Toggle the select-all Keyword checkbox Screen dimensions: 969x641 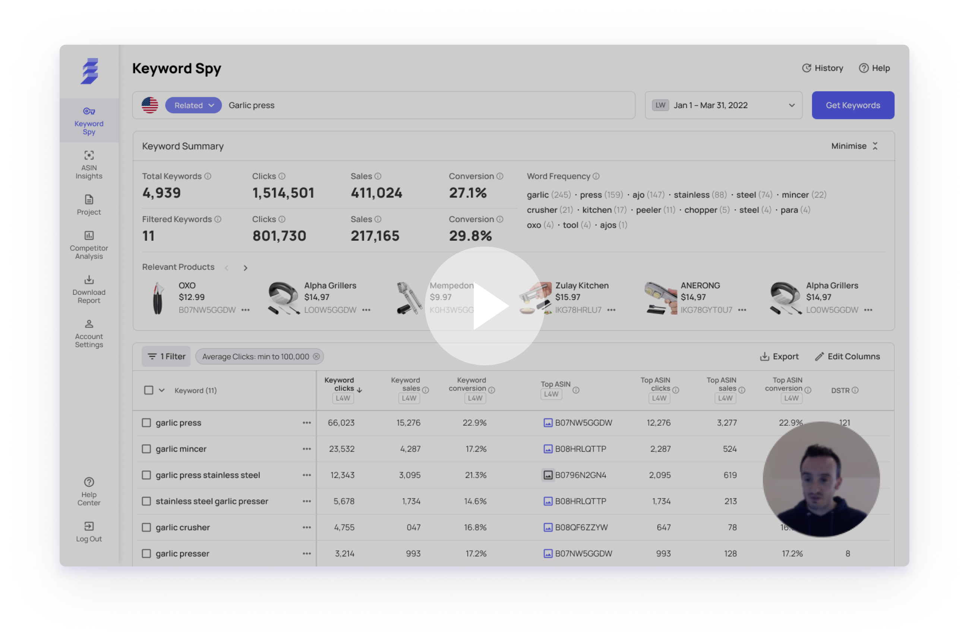coord(149,390)
